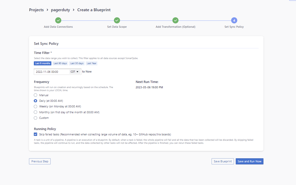Select the Last 6 months time filter
296x185 pixels.
click(x=42, y=63)
